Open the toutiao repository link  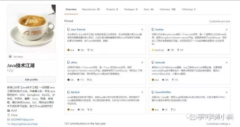(x=159, y=30)
